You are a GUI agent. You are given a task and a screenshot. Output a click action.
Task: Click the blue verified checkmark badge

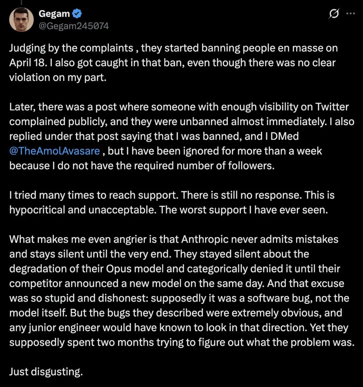pyautogui.click(x=77, y=14)
